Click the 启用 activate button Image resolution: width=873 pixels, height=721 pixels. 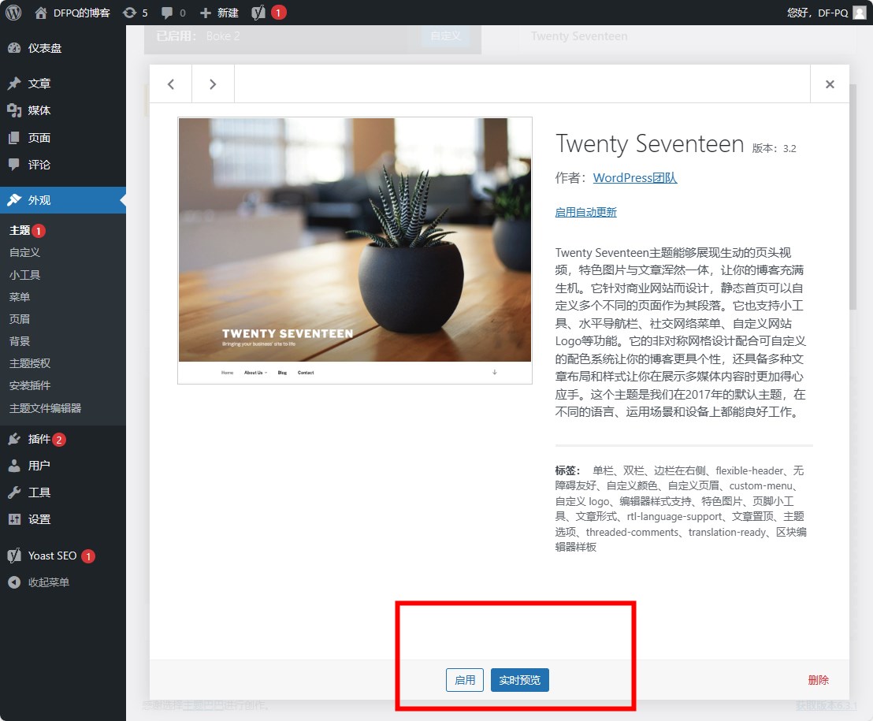tap(465, 680)
